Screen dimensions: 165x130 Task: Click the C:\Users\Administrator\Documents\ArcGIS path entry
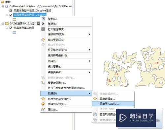coord(41,6)
